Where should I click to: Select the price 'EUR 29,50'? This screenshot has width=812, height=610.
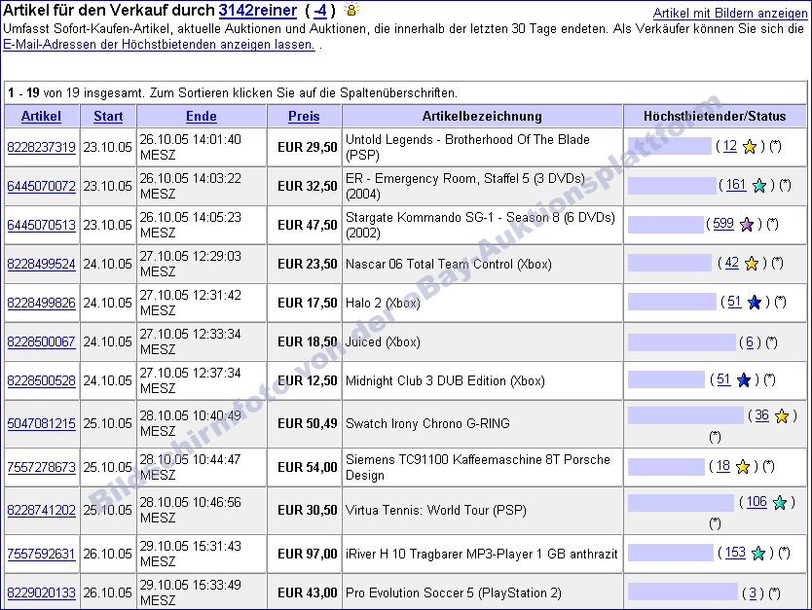(x=308, y=148)
